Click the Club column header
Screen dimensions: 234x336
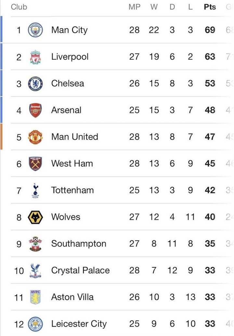[19, 7]
